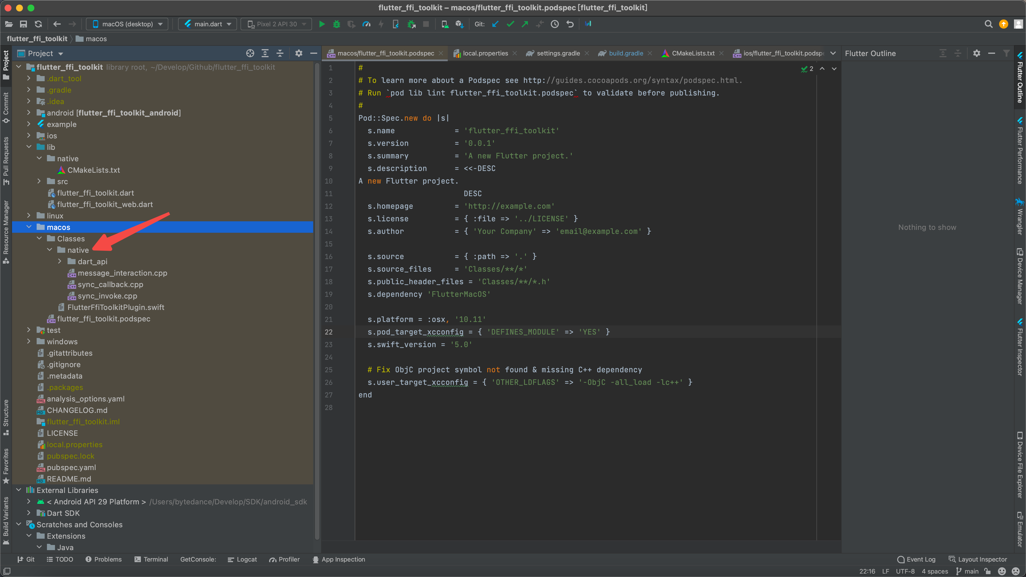
Task: Click the Debug bug icon
Action: [x=337, y=24]
